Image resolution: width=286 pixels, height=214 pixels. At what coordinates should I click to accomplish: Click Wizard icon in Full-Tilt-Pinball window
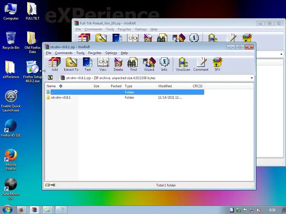[179, 38]
